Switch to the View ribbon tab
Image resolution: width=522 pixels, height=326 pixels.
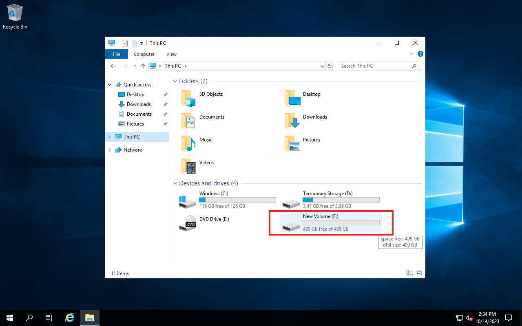pyautogui.click(x=171, y=54)
